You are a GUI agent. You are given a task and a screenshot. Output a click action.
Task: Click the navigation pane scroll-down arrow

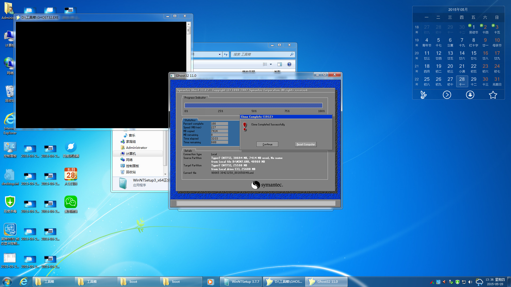165,174
